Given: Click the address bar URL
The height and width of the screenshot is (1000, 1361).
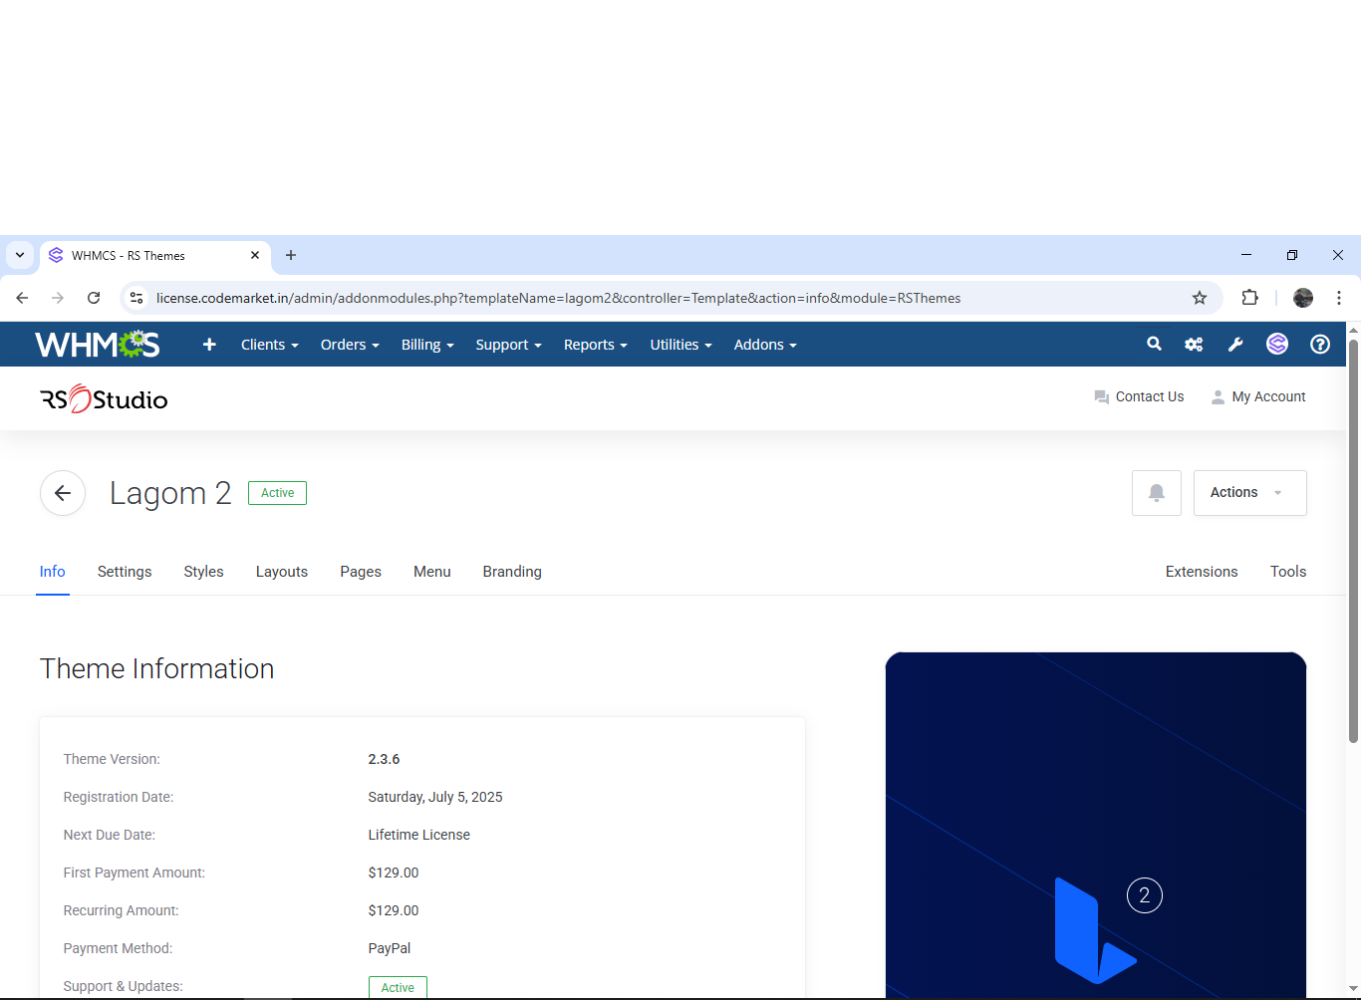Looking at the screenshot, I should click(x=558, y=298).
